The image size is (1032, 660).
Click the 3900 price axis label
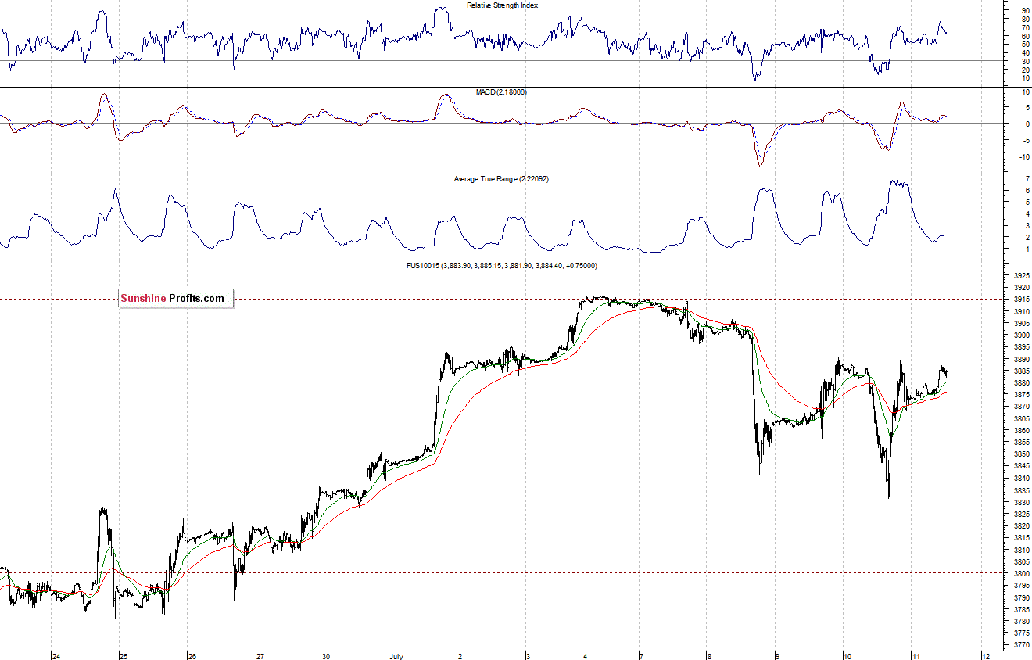[x=1021, y=335]
